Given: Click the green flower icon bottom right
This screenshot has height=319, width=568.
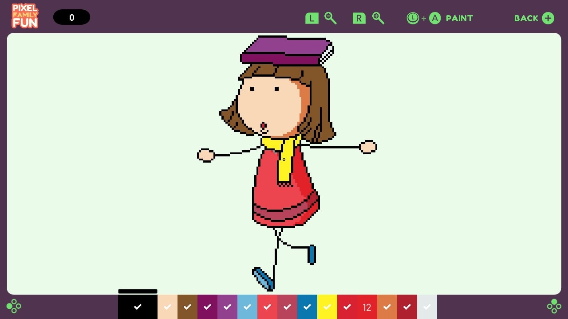Looking at the screenshot, I should tap(554, 306).
